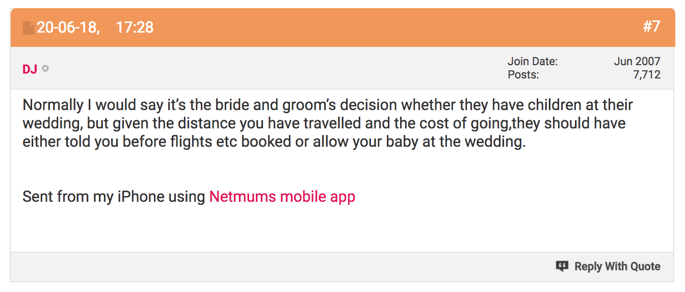Follow the Netmums mobile app link

click(282, 196)
